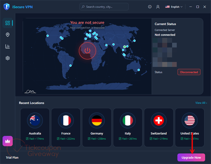Open the English language dropdown
This screenshot has width=211, height=164.
pyautogui.click(x=174, y=7)
